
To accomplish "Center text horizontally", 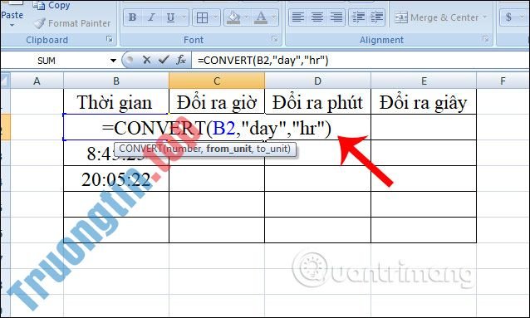I will point(317,17).
